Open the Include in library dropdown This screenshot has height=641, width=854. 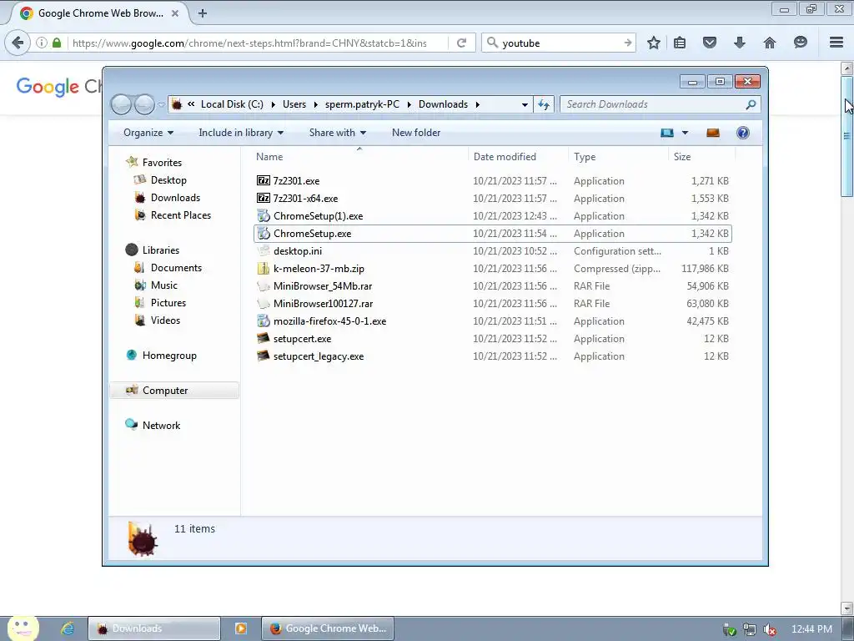click(241, 133)
